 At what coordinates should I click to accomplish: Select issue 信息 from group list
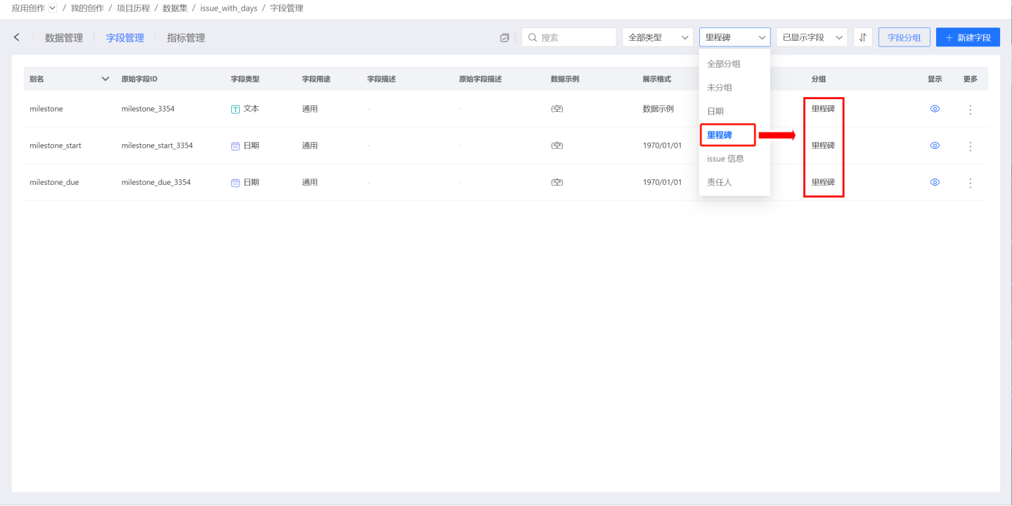click(x=725, y=159)
